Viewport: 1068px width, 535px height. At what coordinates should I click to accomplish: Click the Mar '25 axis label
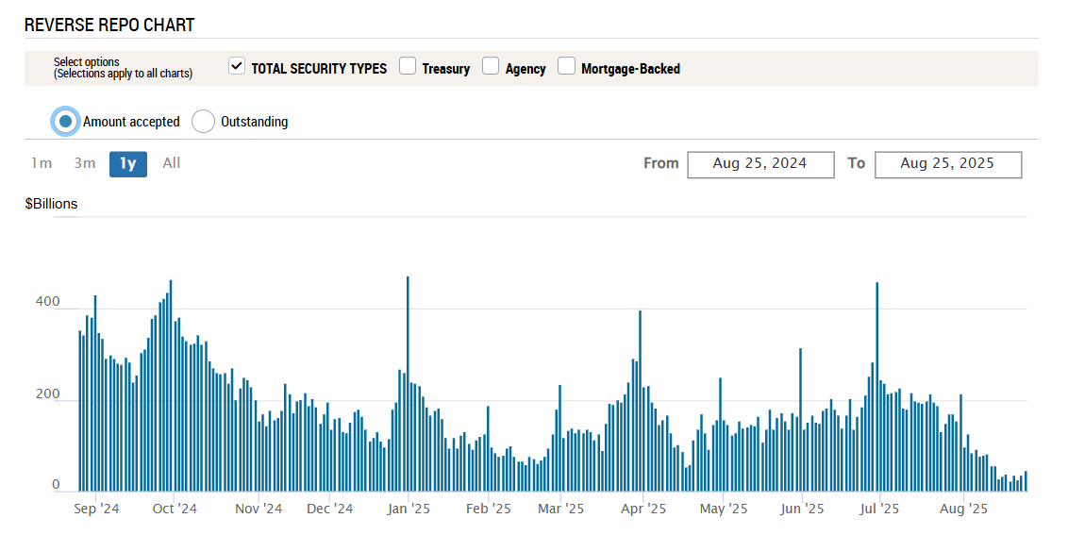(x=560, y=510)
